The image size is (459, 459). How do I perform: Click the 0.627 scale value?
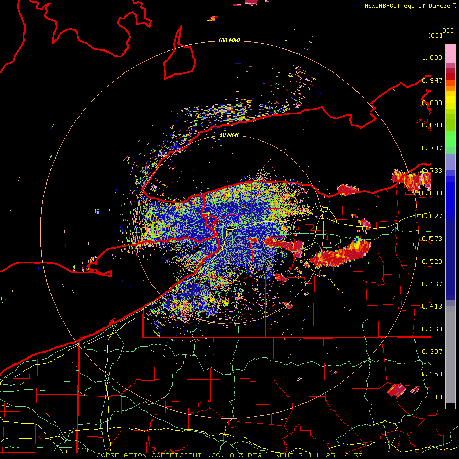click(x=432, y=216)
